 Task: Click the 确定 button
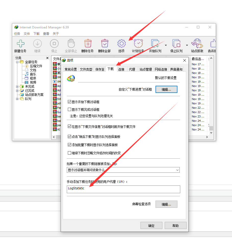point(151,225)
